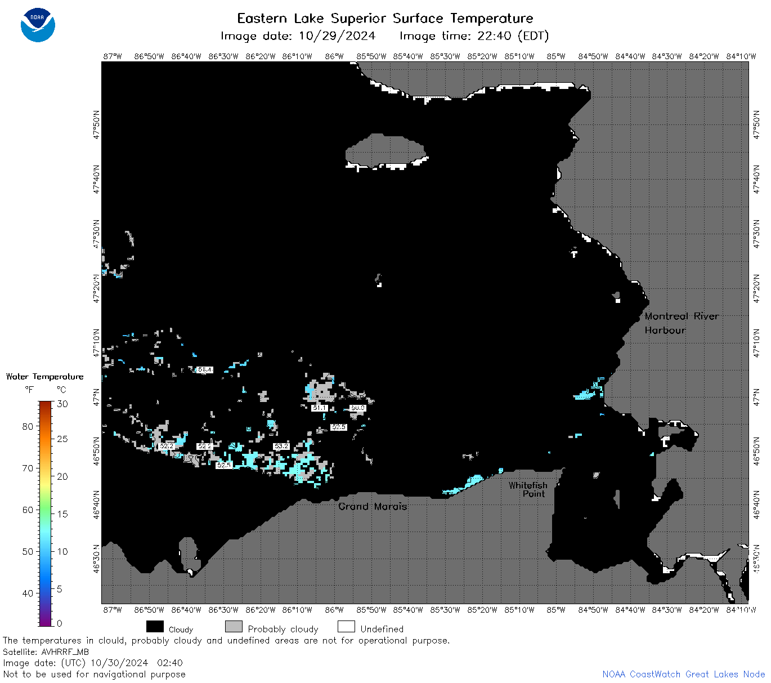Click 85°W label on the top axis

pos(556,56)
